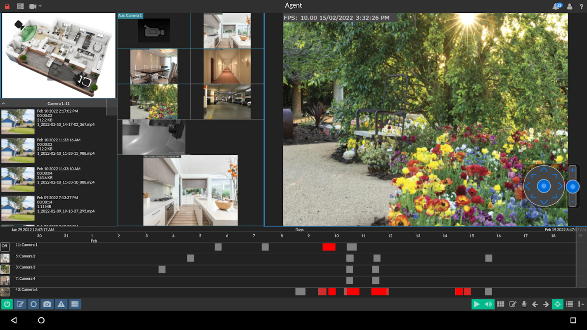587x330 pixels.
Task: Click the red event on Camera 1 timeline
Action: coord(329,247)
